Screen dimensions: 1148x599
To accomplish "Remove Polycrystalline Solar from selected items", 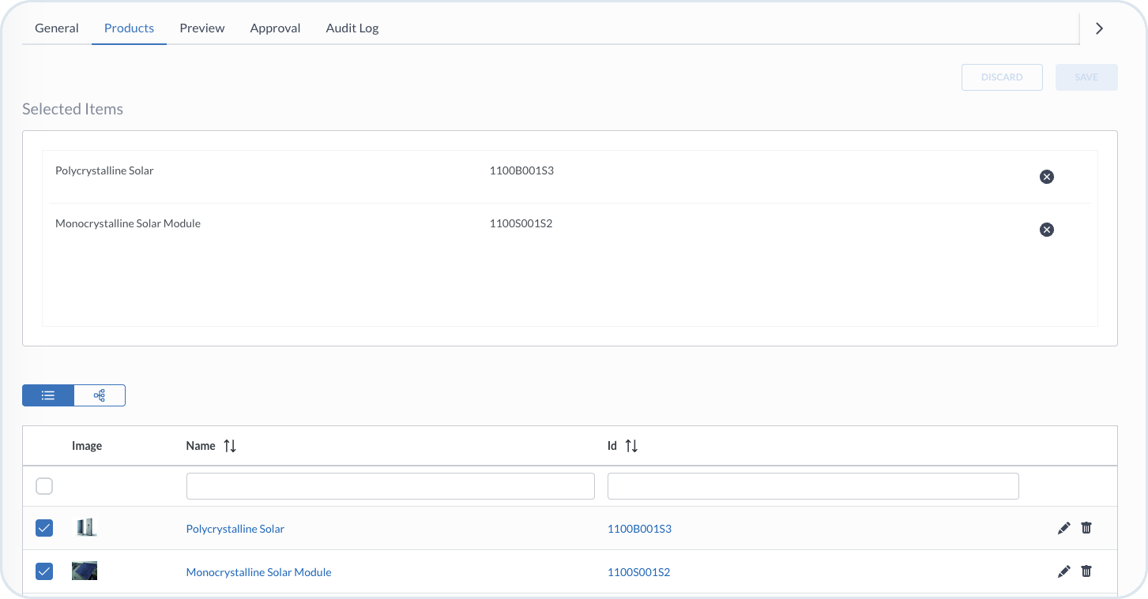I will 1046,177.
